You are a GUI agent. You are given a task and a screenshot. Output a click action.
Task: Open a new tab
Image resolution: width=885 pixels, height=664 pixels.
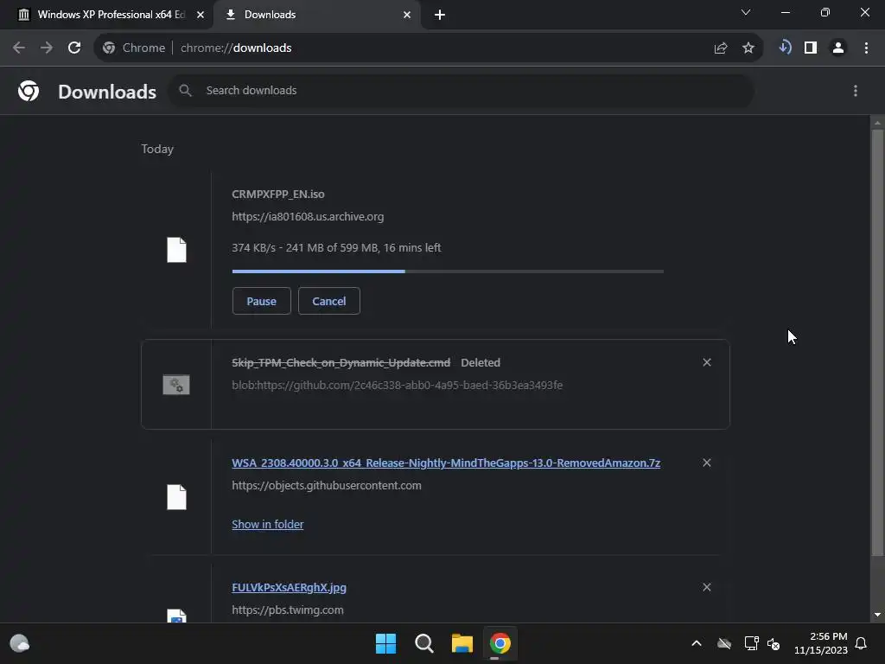440,16
